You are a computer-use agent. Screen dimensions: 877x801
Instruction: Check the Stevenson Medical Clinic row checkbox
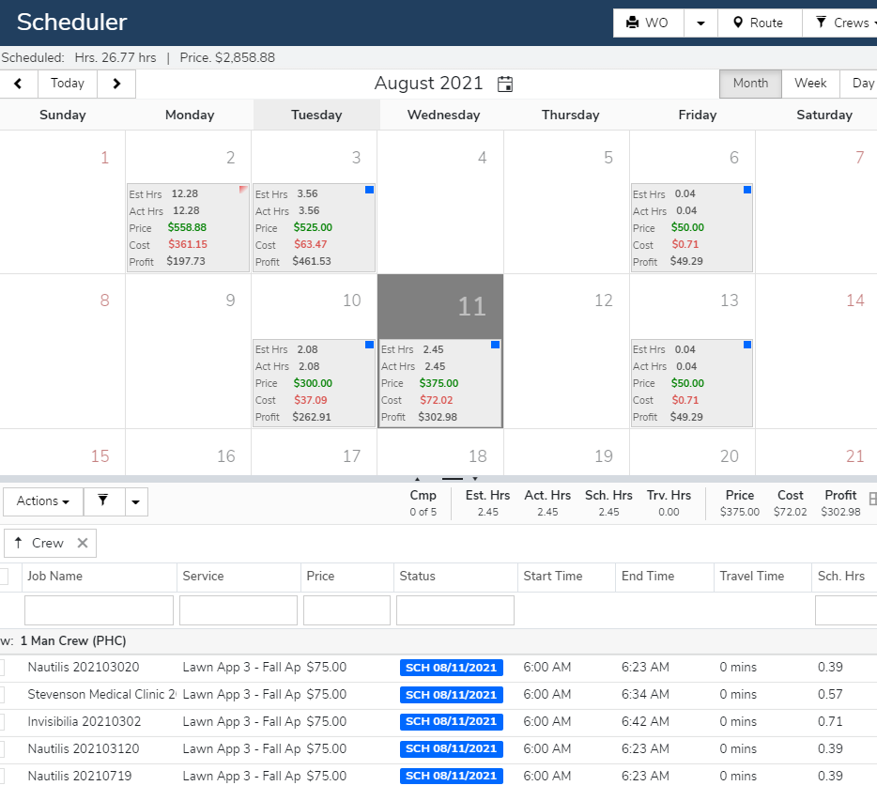(x=2, y=695)
